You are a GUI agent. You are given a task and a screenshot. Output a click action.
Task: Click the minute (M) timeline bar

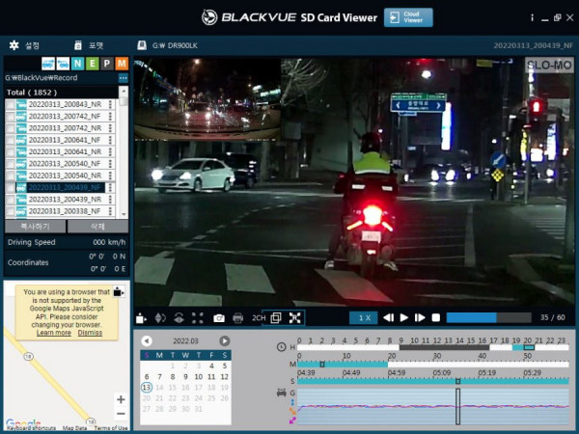click(x=432, y=365)
